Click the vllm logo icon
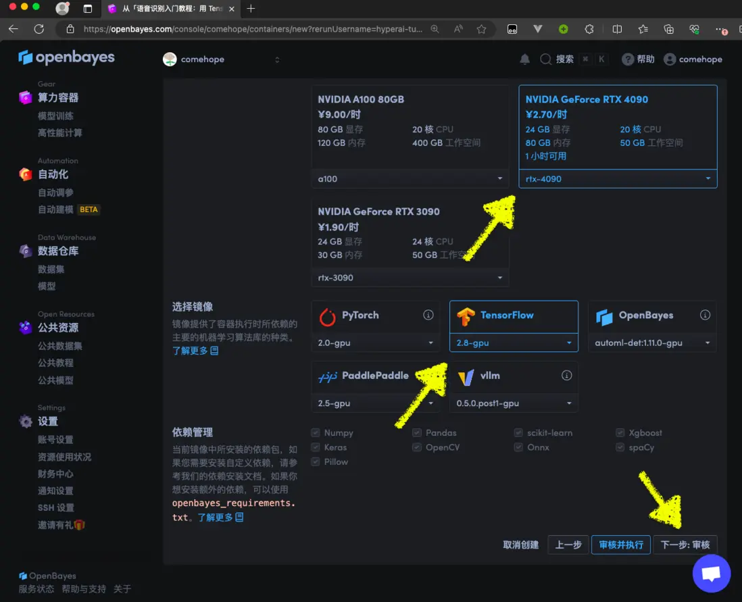This screenshot has width=742, height=602. pyautogui.click(x=466, y=377)
